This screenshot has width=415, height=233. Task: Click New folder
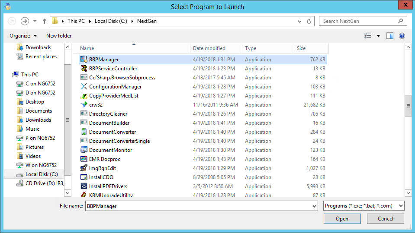[x=59, y=36]
